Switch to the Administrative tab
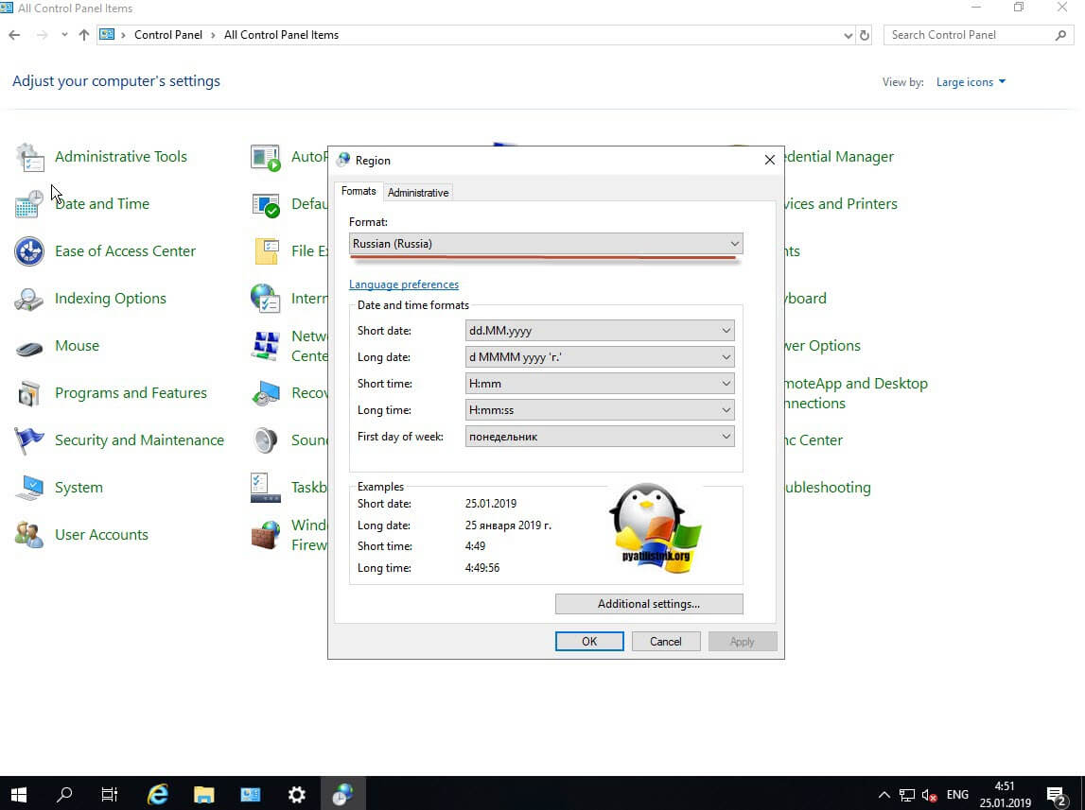Viewport: 1085px width, 810px height. coord(418,192)
